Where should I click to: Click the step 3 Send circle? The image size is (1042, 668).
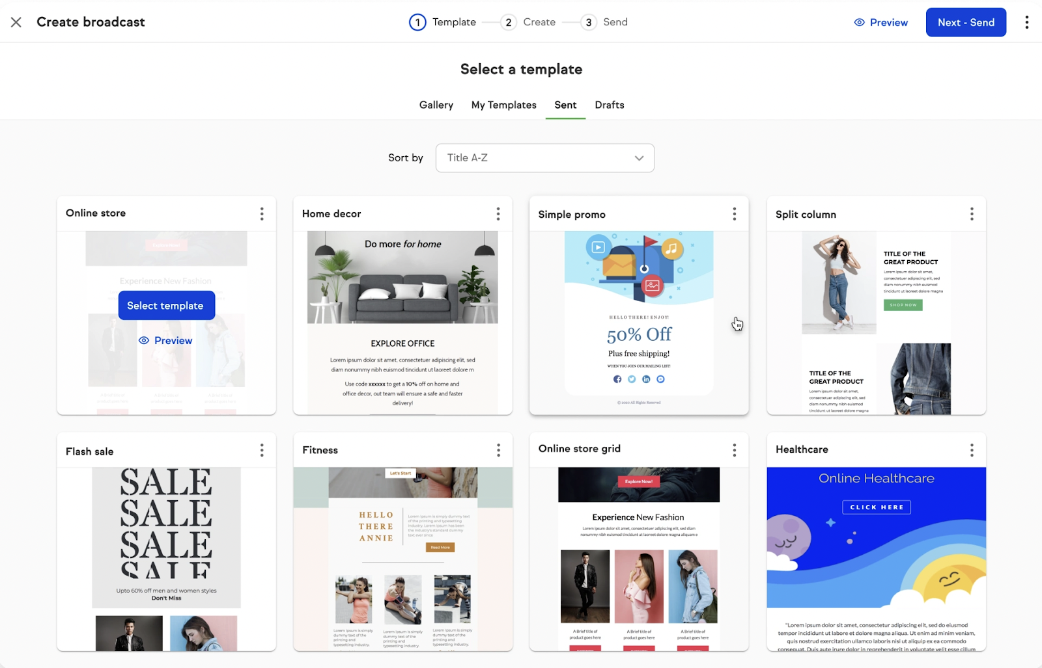(x=588, y=22)
